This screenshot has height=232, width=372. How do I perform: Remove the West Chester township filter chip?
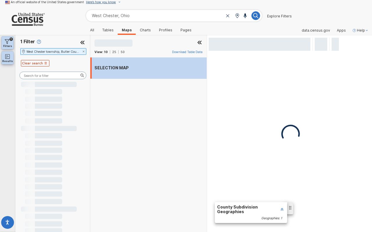point(83,52)
